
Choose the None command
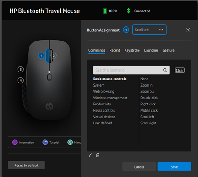coord(144,79)
